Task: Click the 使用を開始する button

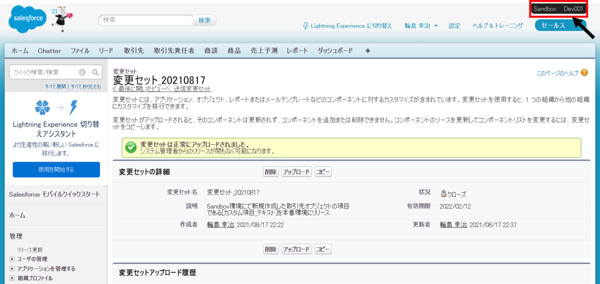Action: tap(56, 170)
